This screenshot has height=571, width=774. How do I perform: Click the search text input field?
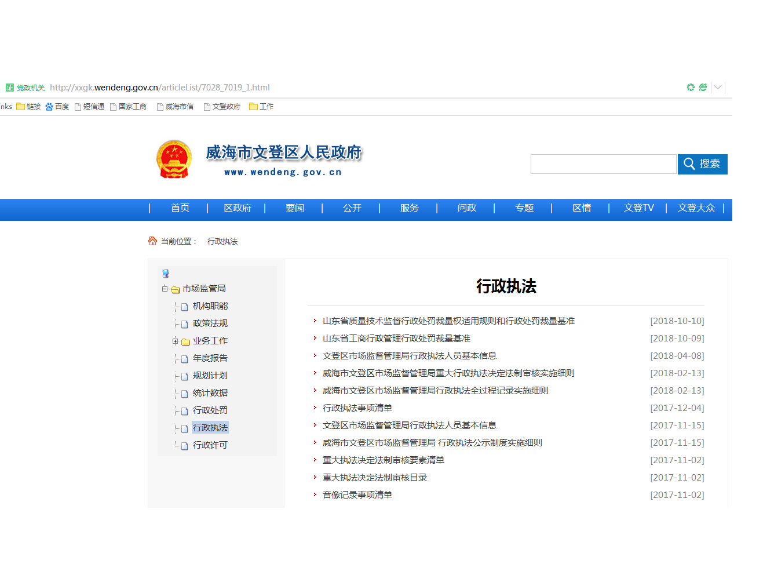pyautogui.click(x=603, y=164)
